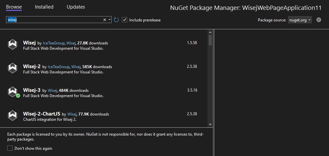The image size is (329, 156).
Task: Open NuGet settings gear icon
Action: 319,20
